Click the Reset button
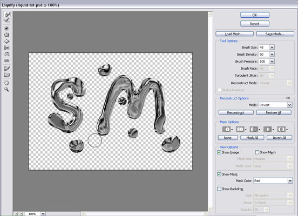 (255, 24)
